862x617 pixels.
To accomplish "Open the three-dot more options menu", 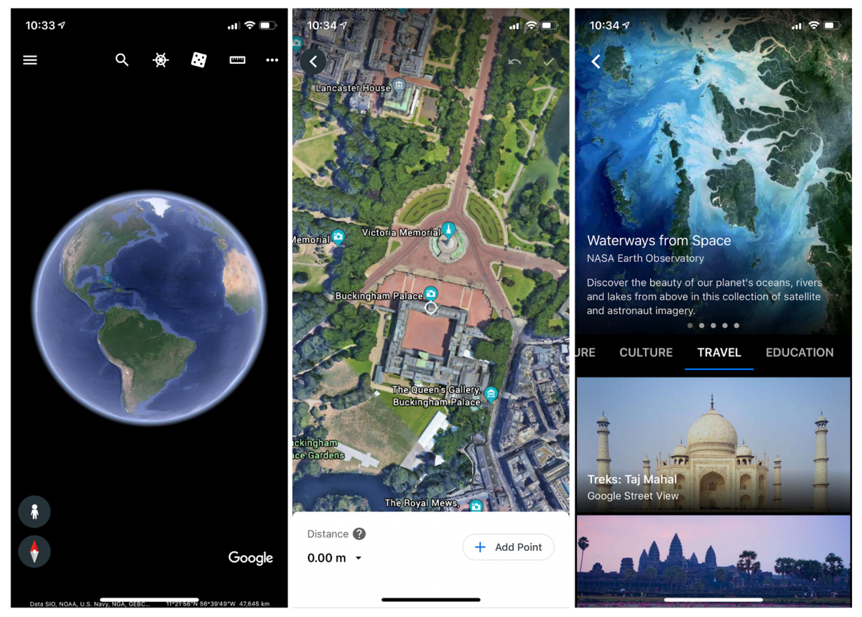I will [272, 60].
